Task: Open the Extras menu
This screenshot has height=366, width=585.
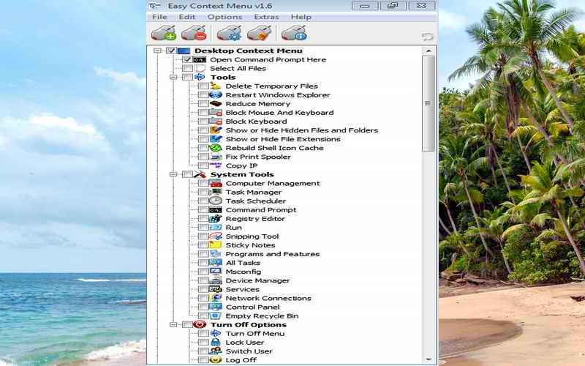Action: tap(265, 17)
